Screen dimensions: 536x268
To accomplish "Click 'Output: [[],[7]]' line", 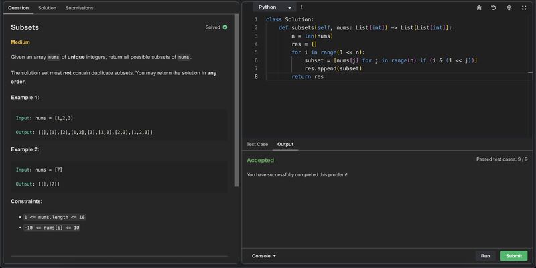I will point(38,184).
